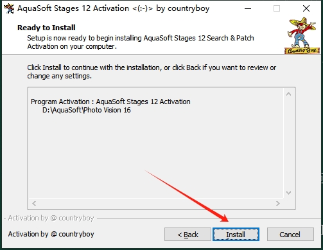Click the installer icon in the title bar

pyautogui.click(x=9, y=8)
